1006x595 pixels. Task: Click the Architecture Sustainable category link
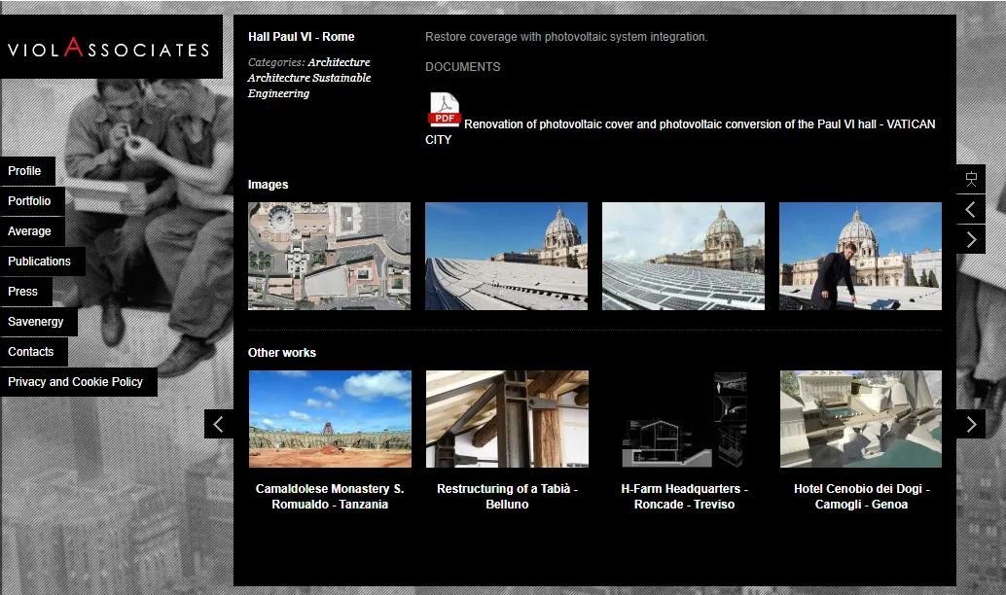coord(309,78)
